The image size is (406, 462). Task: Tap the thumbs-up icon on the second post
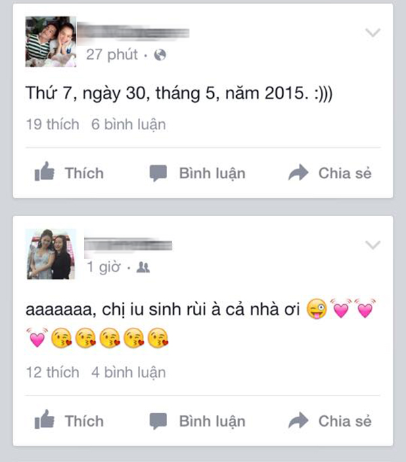coord(45,419)
